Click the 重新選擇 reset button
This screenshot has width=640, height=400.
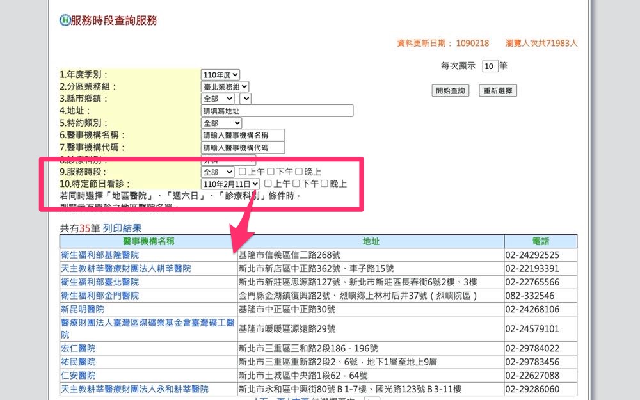pyautogui.click(x=497, y=91)
